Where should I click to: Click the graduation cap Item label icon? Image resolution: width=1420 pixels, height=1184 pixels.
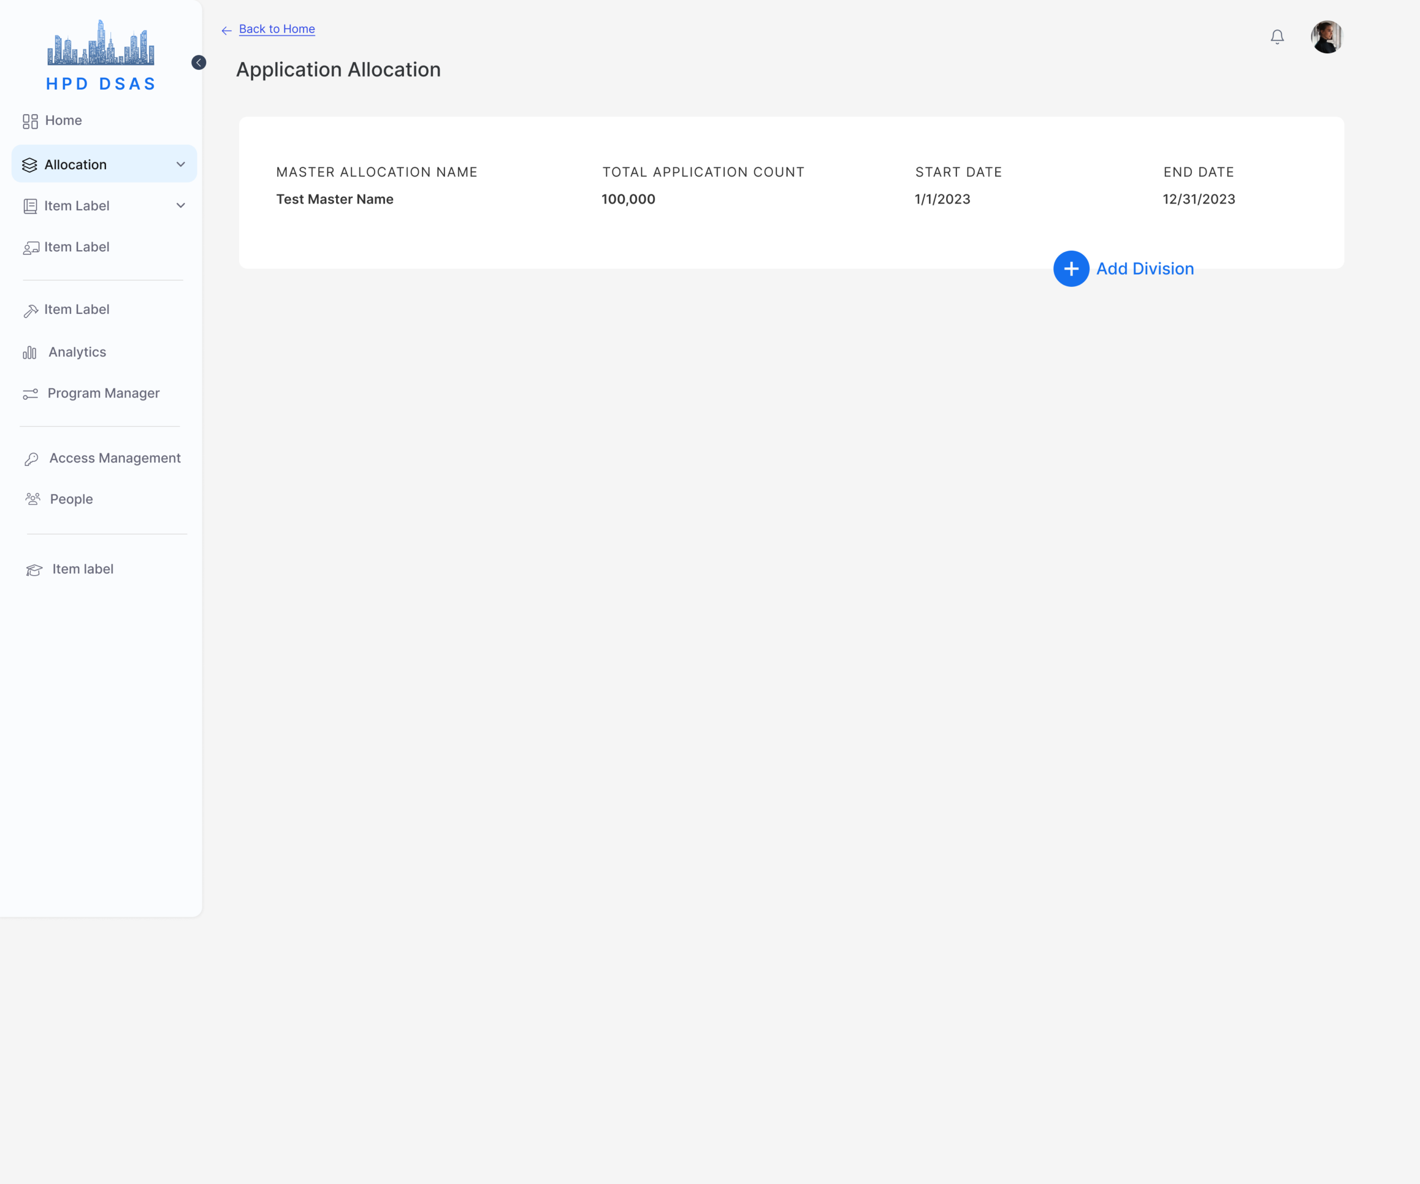[x=34, y=570]
